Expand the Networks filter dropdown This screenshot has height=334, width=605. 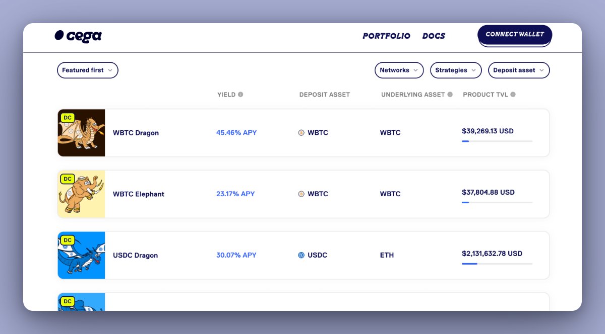coord(399,70)
